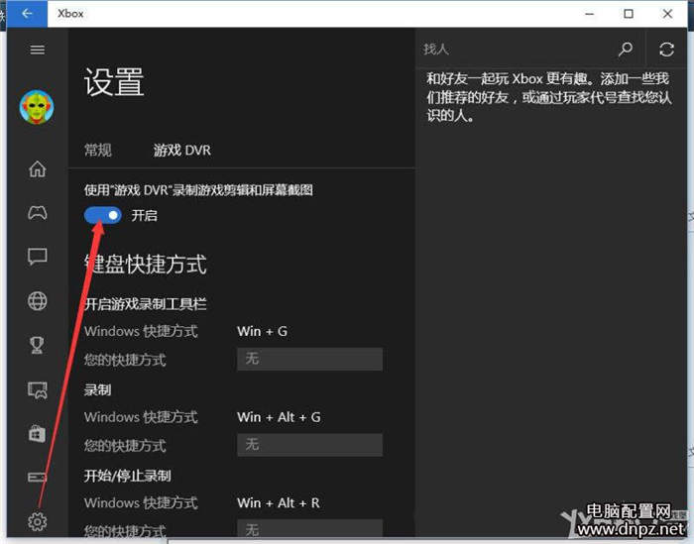This screenshot has height=544, width=694.
Task: Open the Store bag icon
Action: point(38,433)
